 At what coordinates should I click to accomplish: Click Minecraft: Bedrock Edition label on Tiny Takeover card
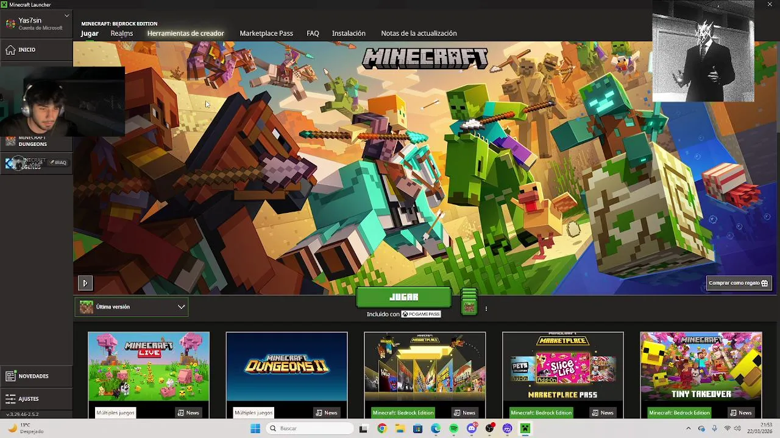[x=679, y=412]
